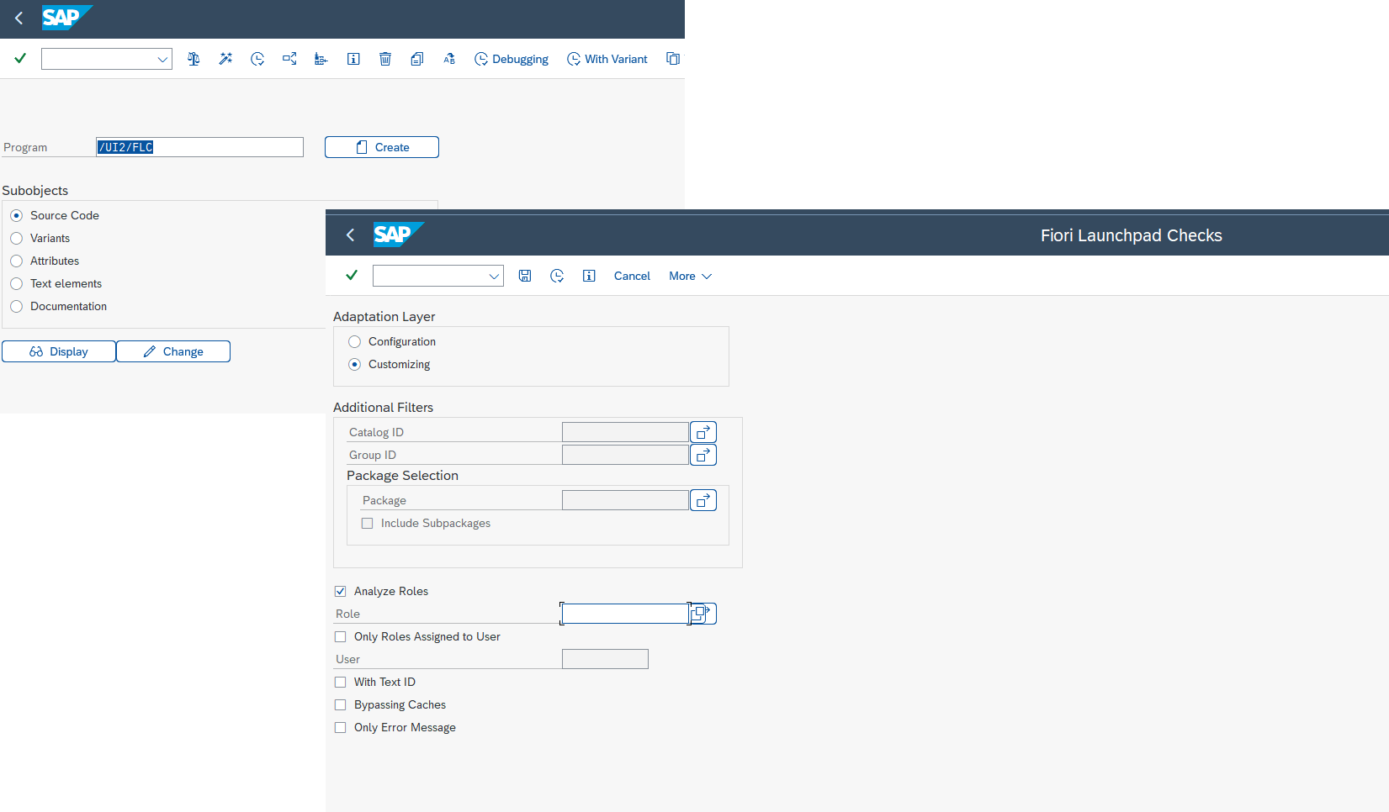Click the Create button

pyautogui.click(x=382, y=147)
